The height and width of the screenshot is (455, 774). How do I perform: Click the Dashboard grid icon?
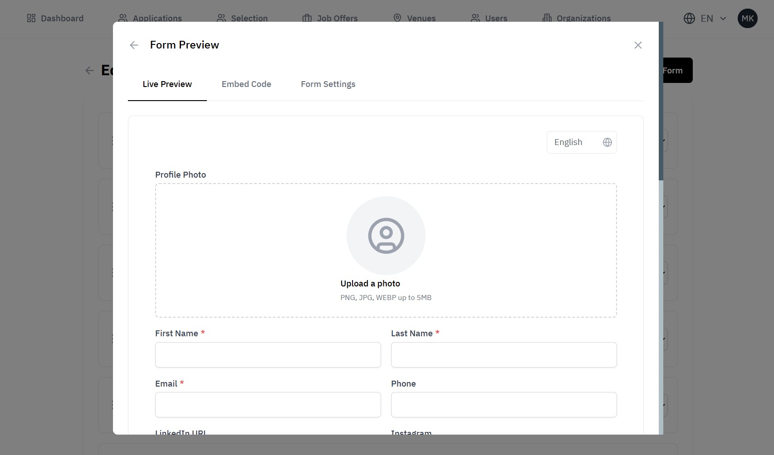31,18
